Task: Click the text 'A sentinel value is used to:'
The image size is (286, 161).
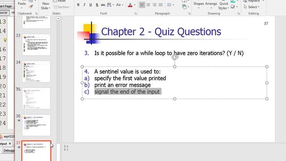Action: 127,72
